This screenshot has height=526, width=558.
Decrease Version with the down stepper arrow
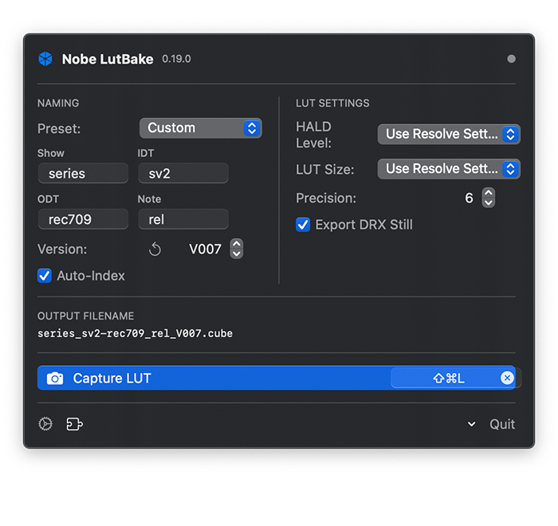237,253
